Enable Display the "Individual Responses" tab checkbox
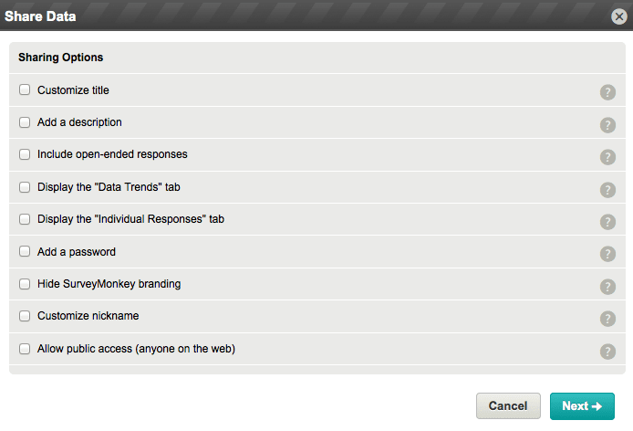633x431 pixels. coord(25,219)
